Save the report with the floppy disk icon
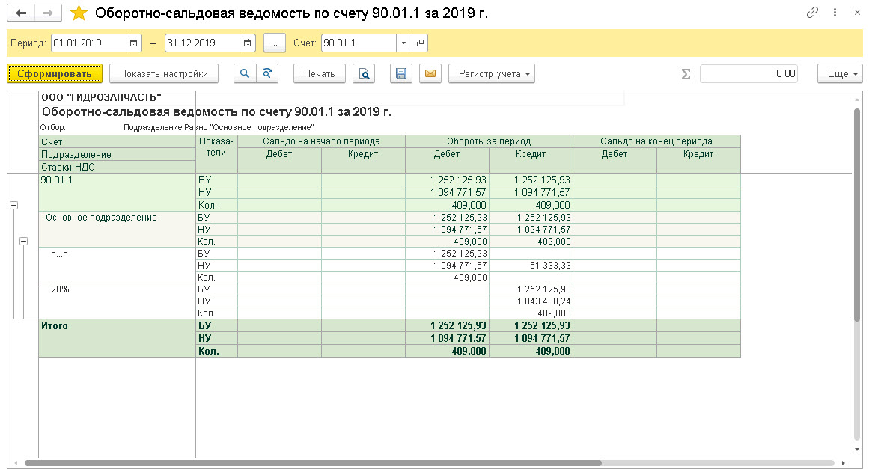This screenshot has width=869, height=469. pyautogui.click(x=400, y=73)
